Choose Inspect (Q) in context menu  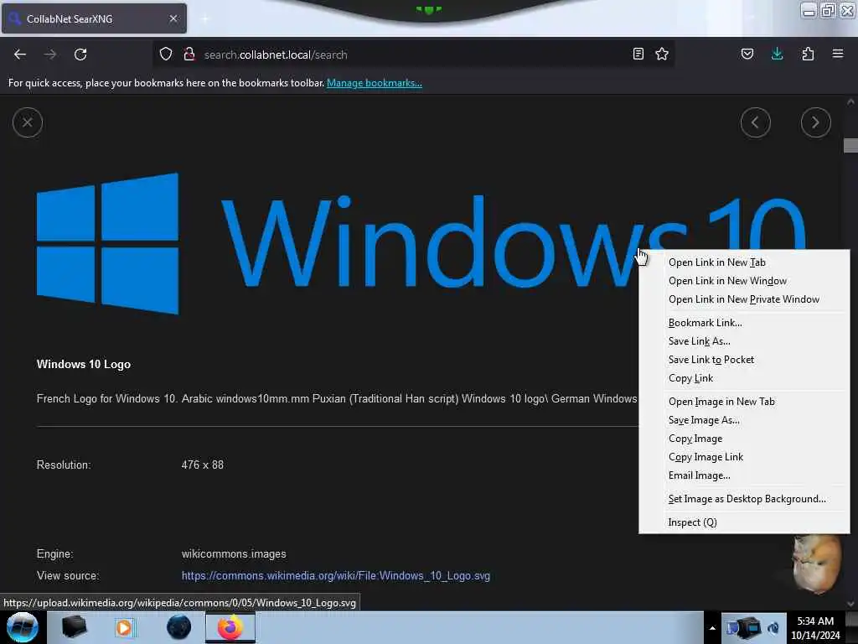point(744,522)
